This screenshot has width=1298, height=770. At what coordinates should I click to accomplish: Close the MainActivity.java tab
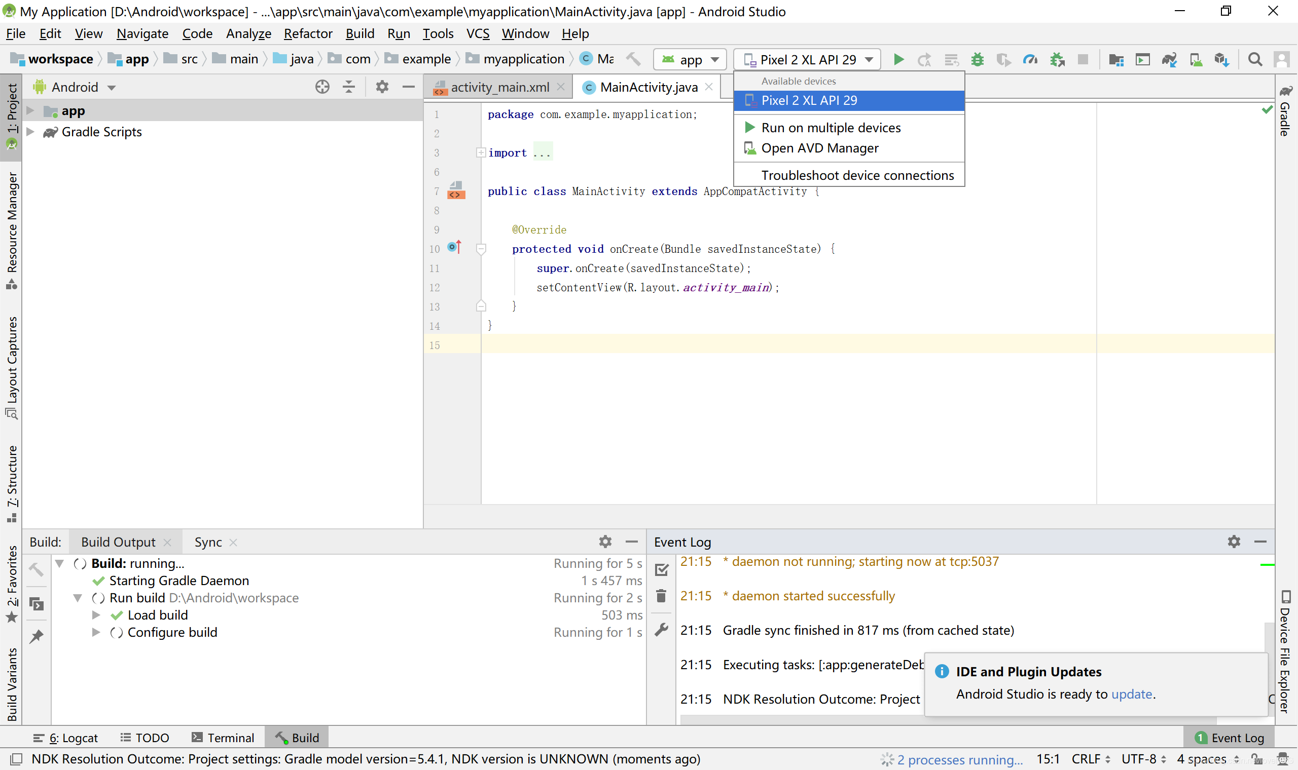point(709,87)
